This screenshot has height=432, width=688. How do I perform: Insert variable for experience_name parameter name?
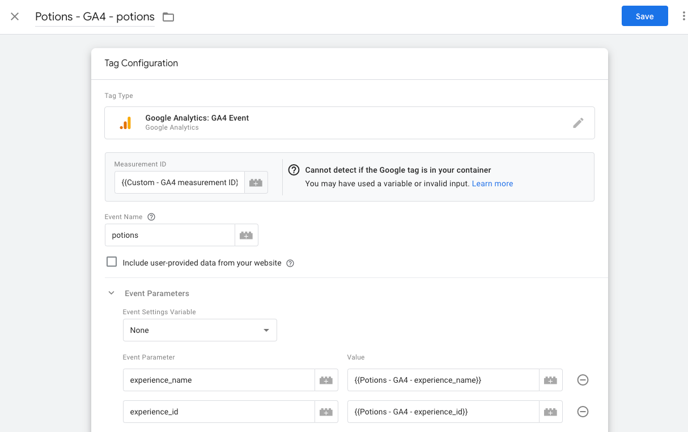click(326, 380)
